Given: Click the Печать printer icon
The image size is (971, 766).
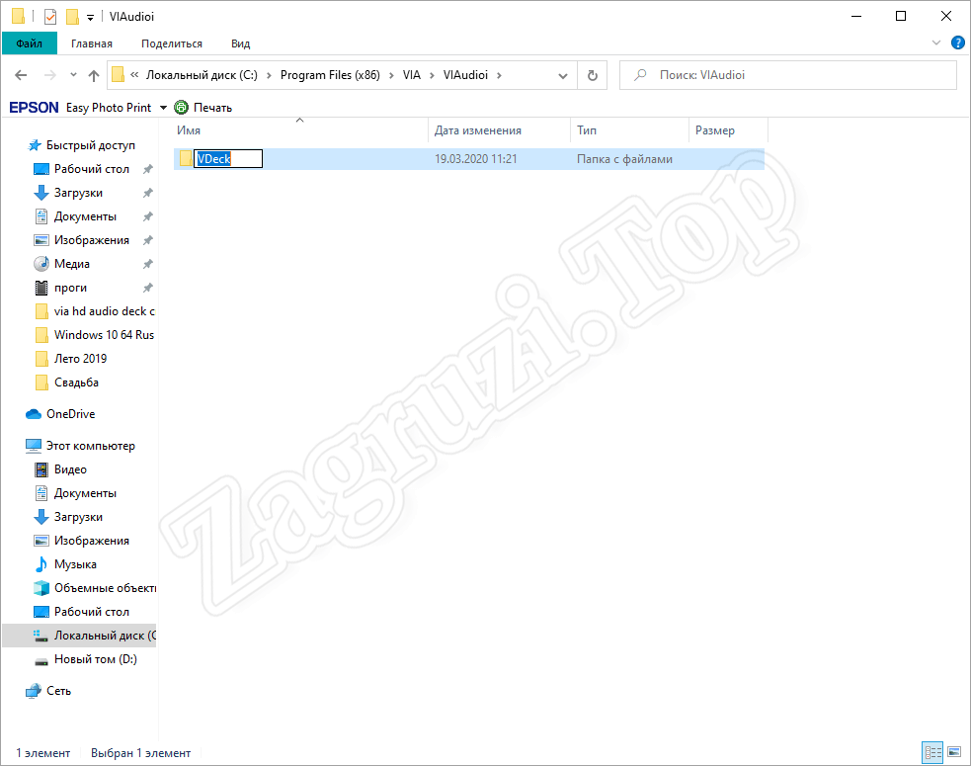Looking at the screenshot, I should (181, 107).
